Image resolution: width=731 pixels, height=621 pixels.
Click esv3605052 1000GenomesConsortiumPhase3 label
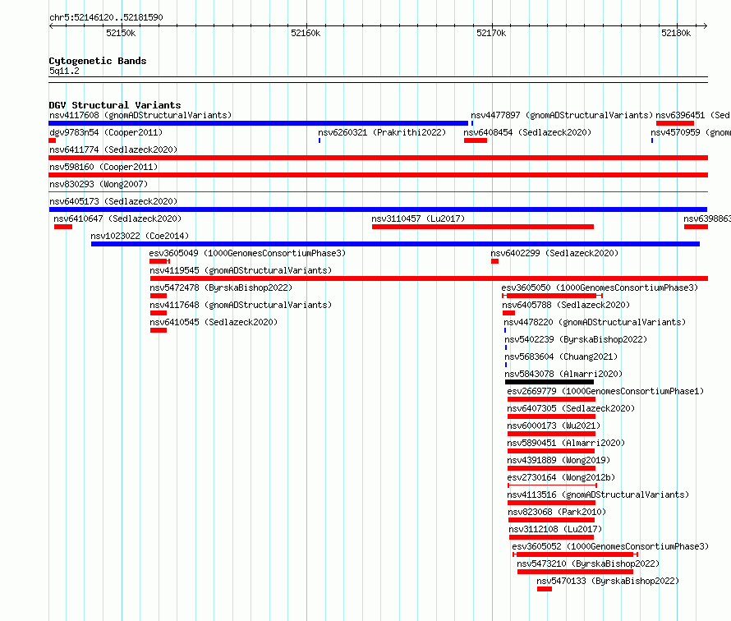click(610, 546)
